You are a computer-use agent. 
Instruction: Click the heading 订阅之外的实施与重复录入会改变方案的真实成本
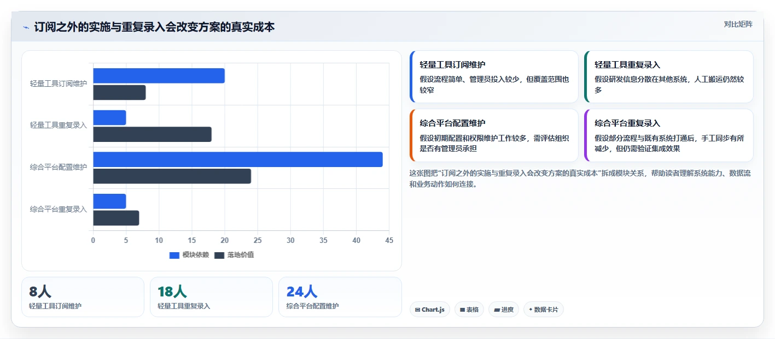pos(154,27)
